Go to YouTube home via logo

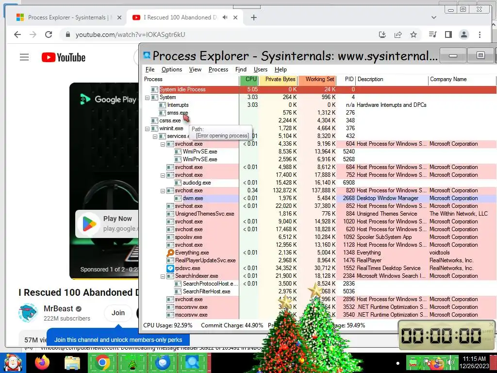tap(64, 57)
